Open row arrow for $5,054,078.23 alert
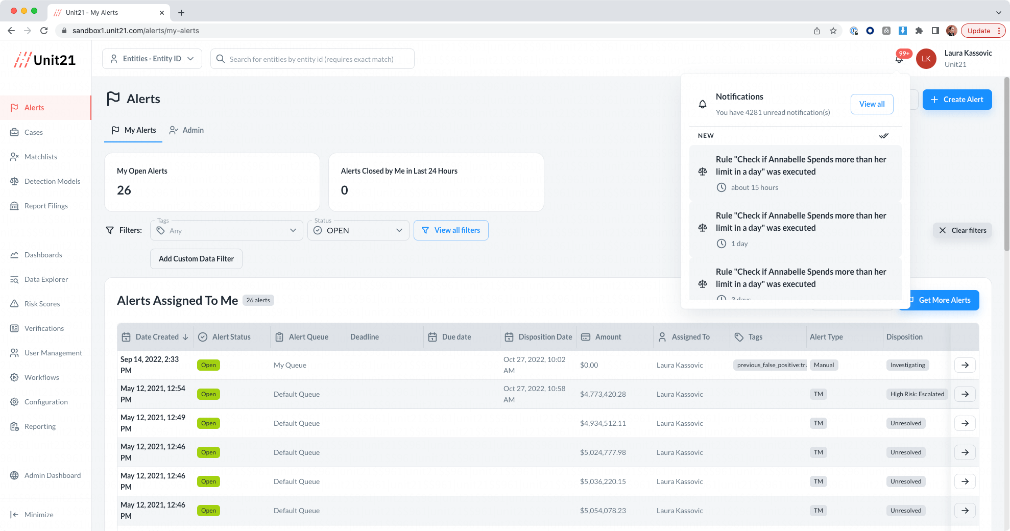Image resolution: width=1010 pixels, height=531 pixels. click(x=965, y=511)
